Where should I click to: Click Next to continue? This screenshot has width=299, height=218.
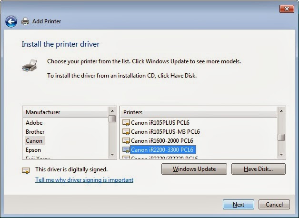(239, 205)
